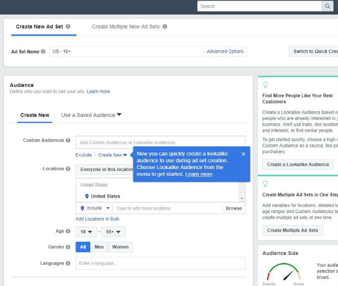The image size is (338, 286).
Task: Click info icon beside Create Multiple New Ad Sets
Action: pos(165,27)
